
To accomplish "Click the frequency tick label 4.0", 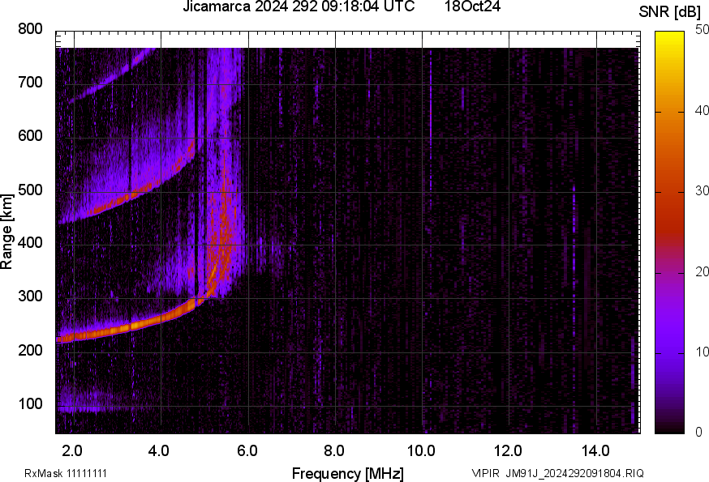I will [x=159, y=450].
